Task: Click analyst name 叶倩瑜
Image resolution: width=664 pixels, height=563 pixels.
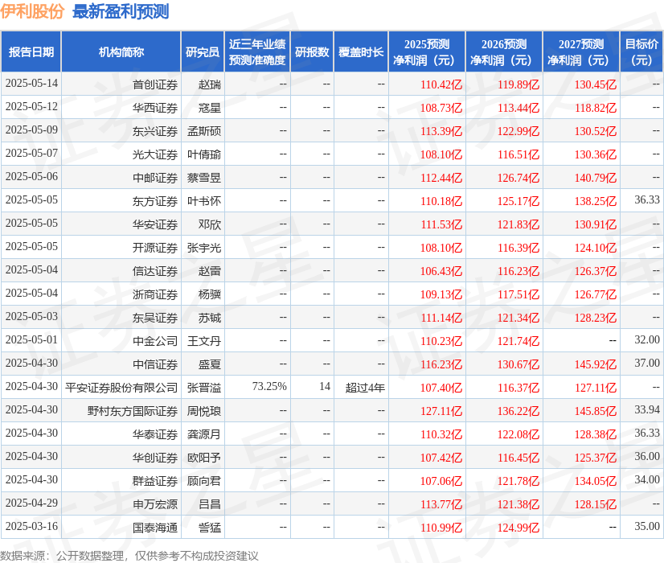Action: tap(204, 154)
